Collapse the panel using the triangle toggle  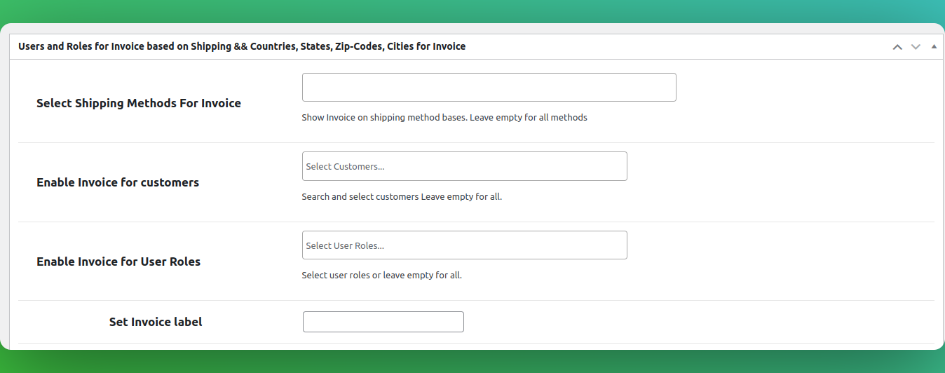(933, 47)
